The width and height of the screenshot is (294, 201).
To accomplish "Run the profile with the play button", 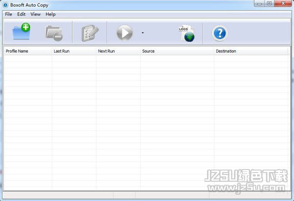I will pyautogui.click(x=124, y=33).
